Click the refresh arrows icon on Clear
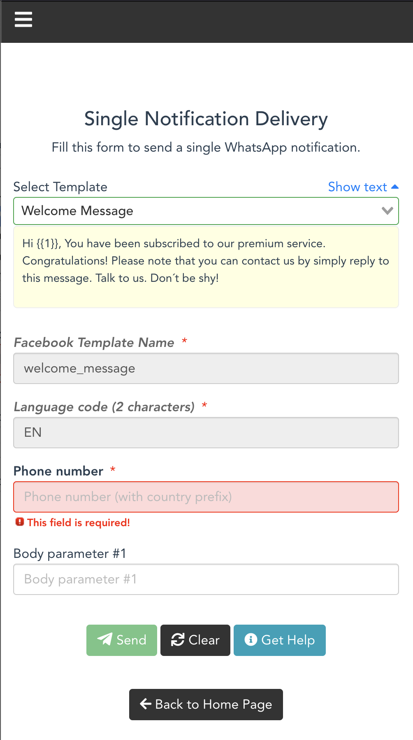Viewport: 413px width, 740px height. click(x=178, y=640)
